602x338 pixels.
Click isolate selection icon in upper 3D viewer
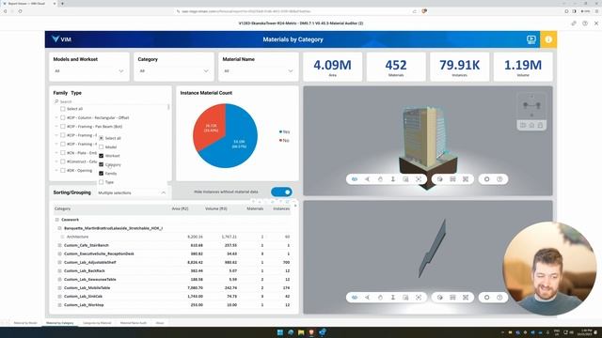pyautogui.click(x=466, y=179)
